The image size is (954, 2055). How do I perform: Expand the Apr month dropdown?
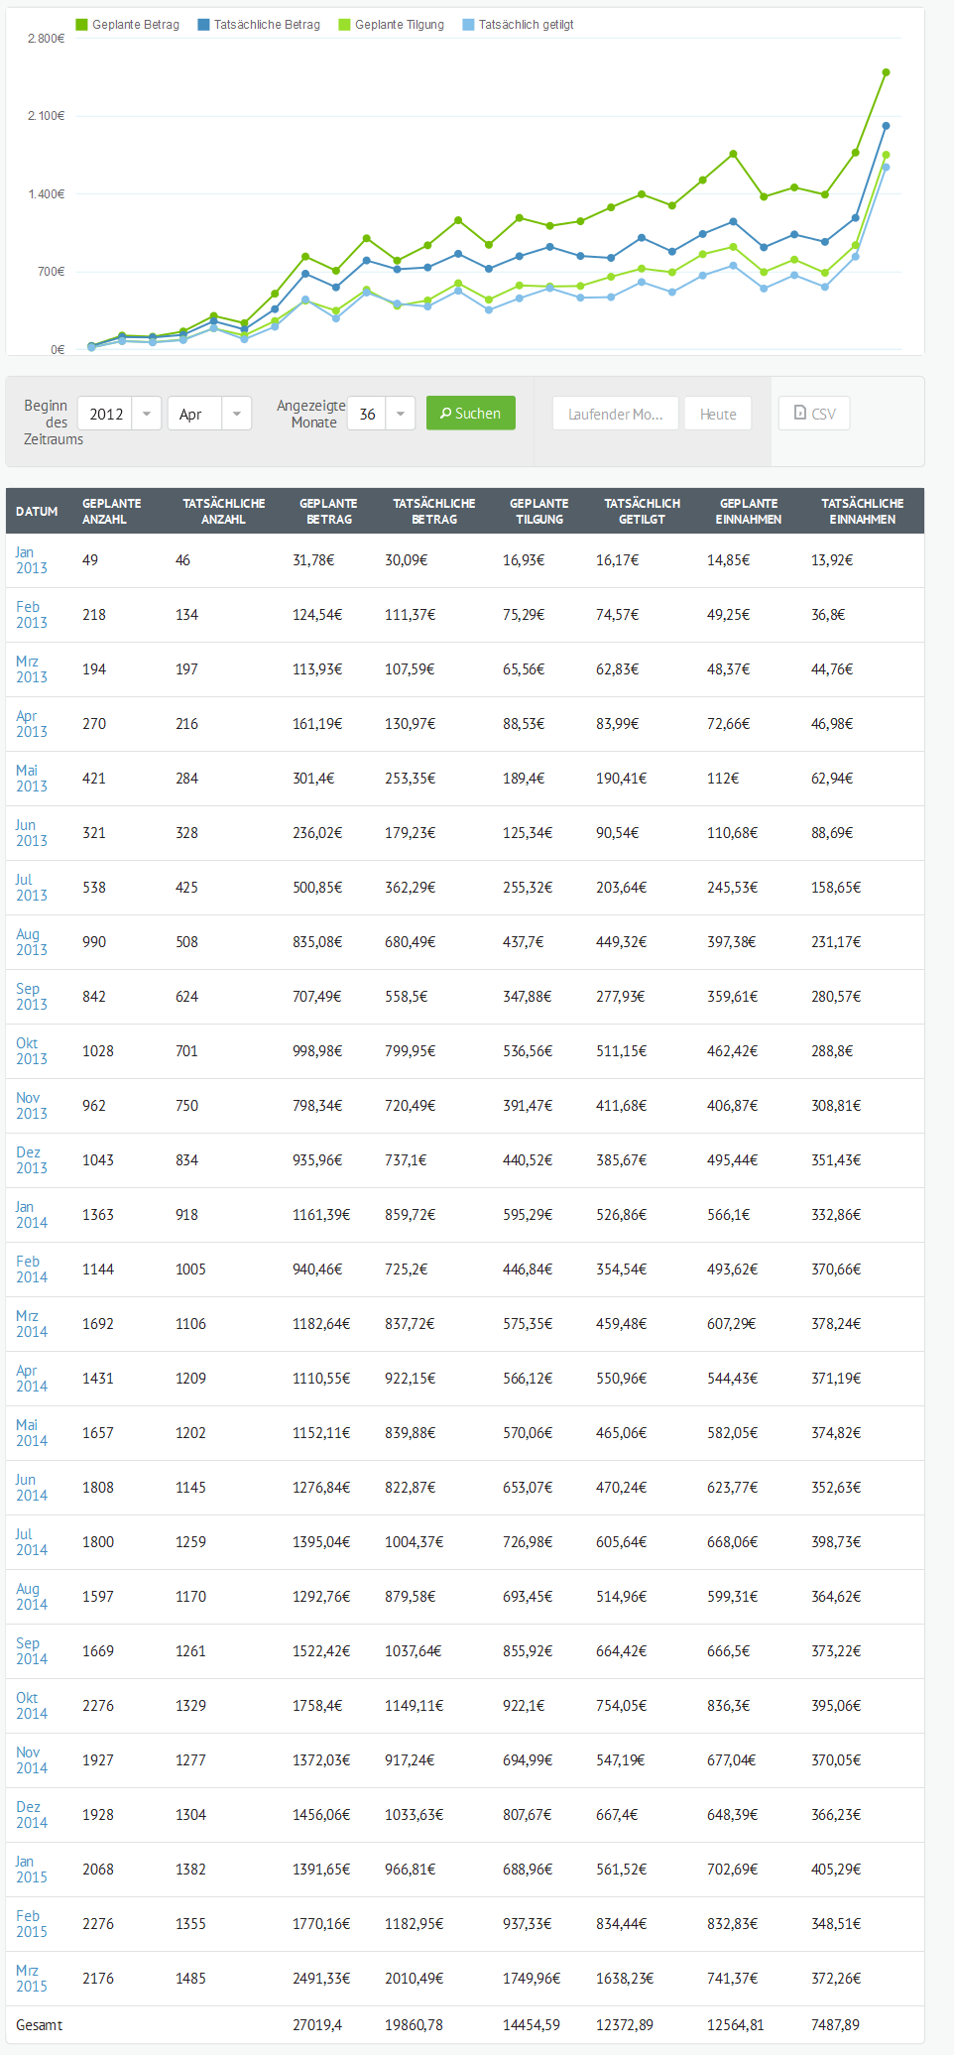point(237,414)
